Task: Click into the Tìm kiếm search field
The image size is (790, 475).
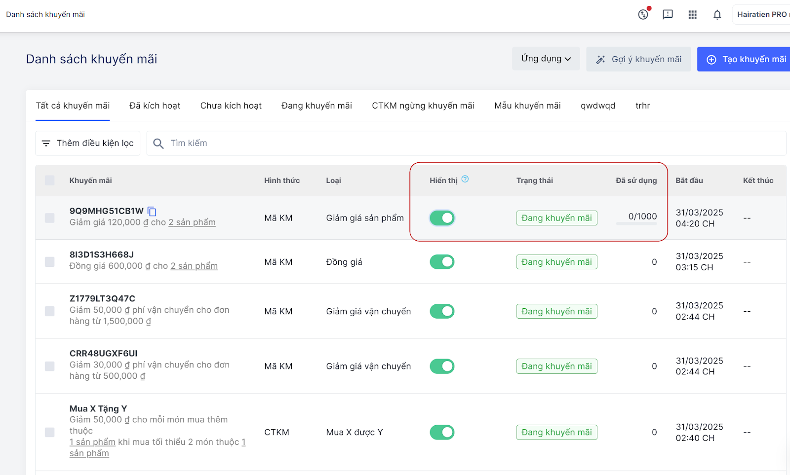Action: (x=444, y=144)
